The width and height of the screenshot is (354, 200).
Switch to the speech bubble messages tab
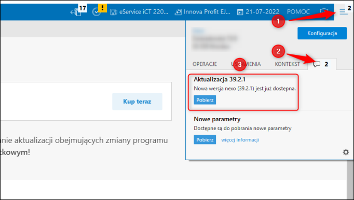pyautogui.click(x=322, y=64)
